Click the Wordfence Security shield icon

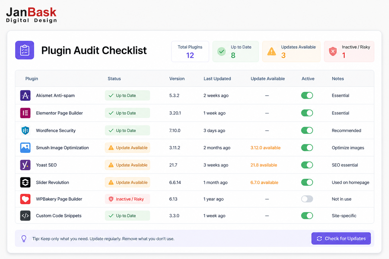pos(25,131)
